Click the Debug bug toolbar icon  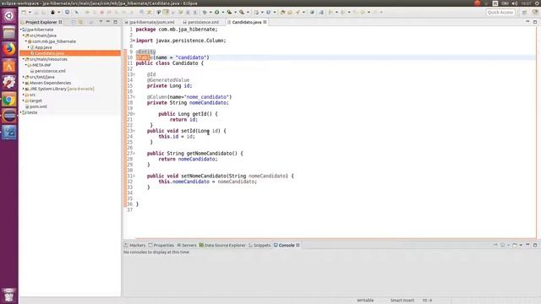coord(205,12)
